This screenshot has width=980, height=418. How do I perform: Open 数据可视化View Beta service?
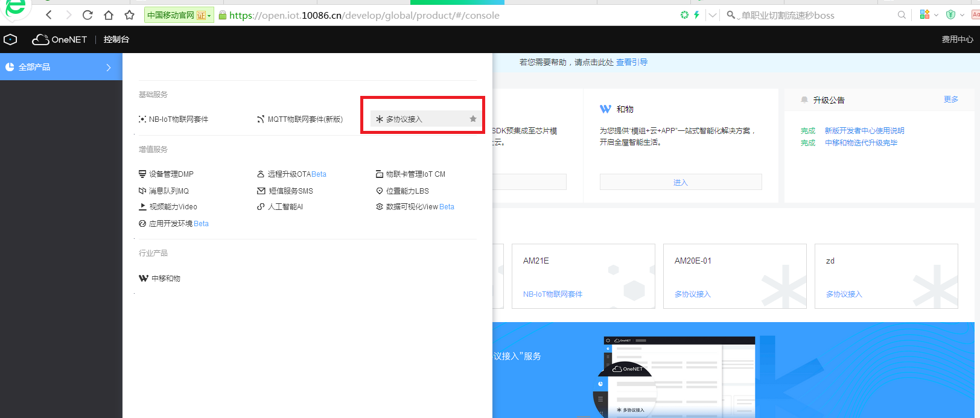pos(415,207)
